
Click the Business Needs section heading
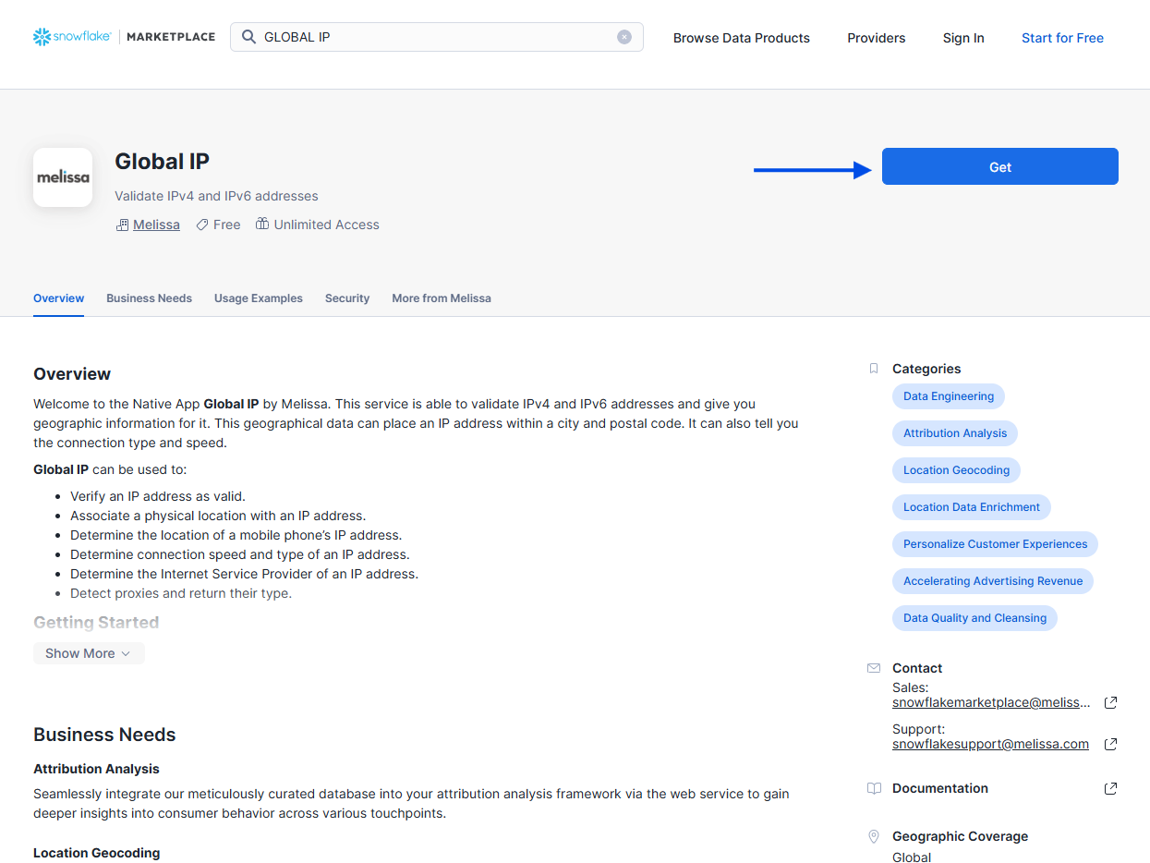(104, 735)
